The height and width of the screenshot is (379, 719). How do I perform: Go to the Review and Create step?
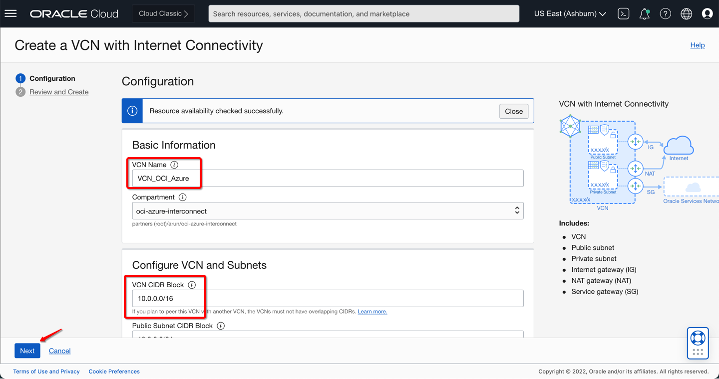coord(59,92)
